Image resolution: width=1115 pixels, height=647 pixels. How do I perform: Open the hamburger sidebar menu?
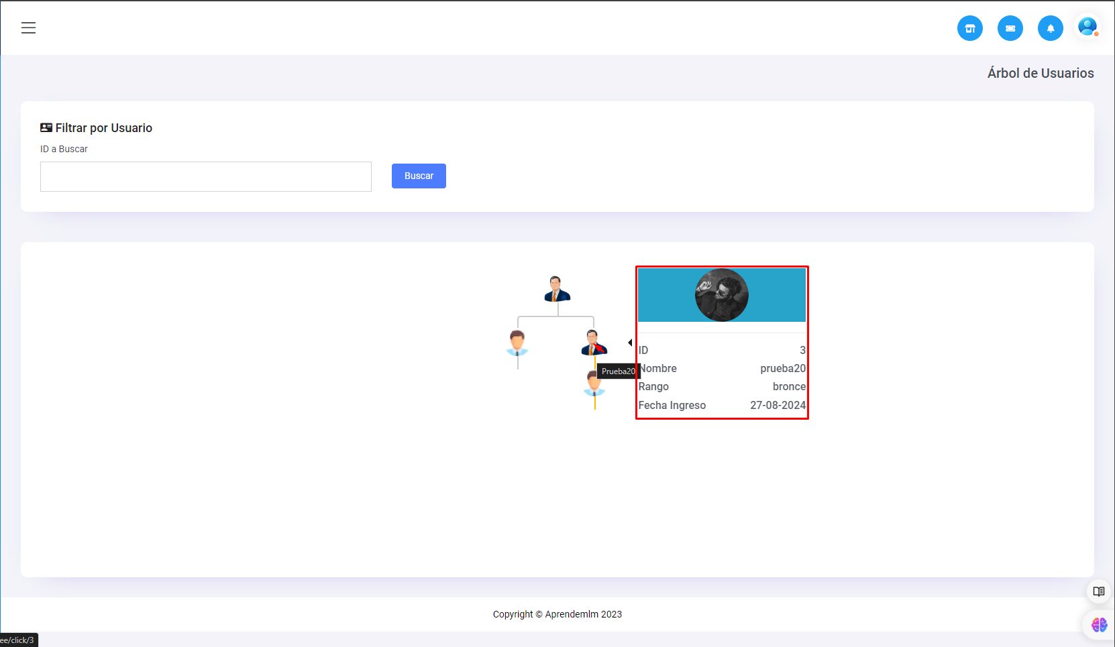pyautogui.click(x=28, y=27)
